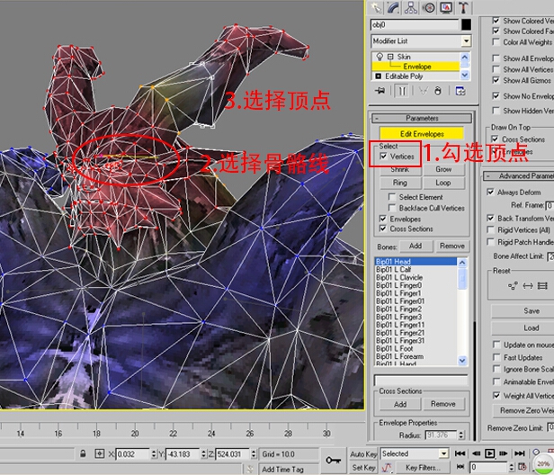Click the Selection Lock padlock icon
Image resolution: width=554 pixels, height=475 pixels.
(x=83, y=453)
